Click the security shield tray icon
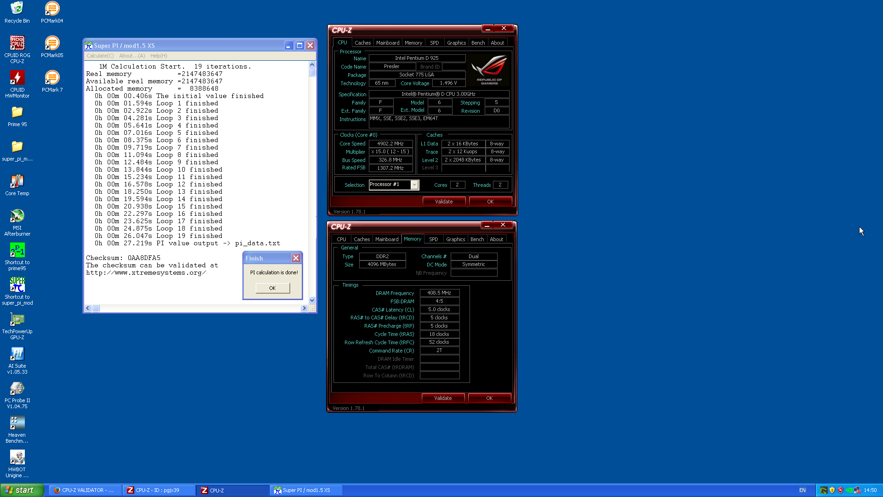Image resolution: width=883 pixels, height=497 pixels. (832, 490)
